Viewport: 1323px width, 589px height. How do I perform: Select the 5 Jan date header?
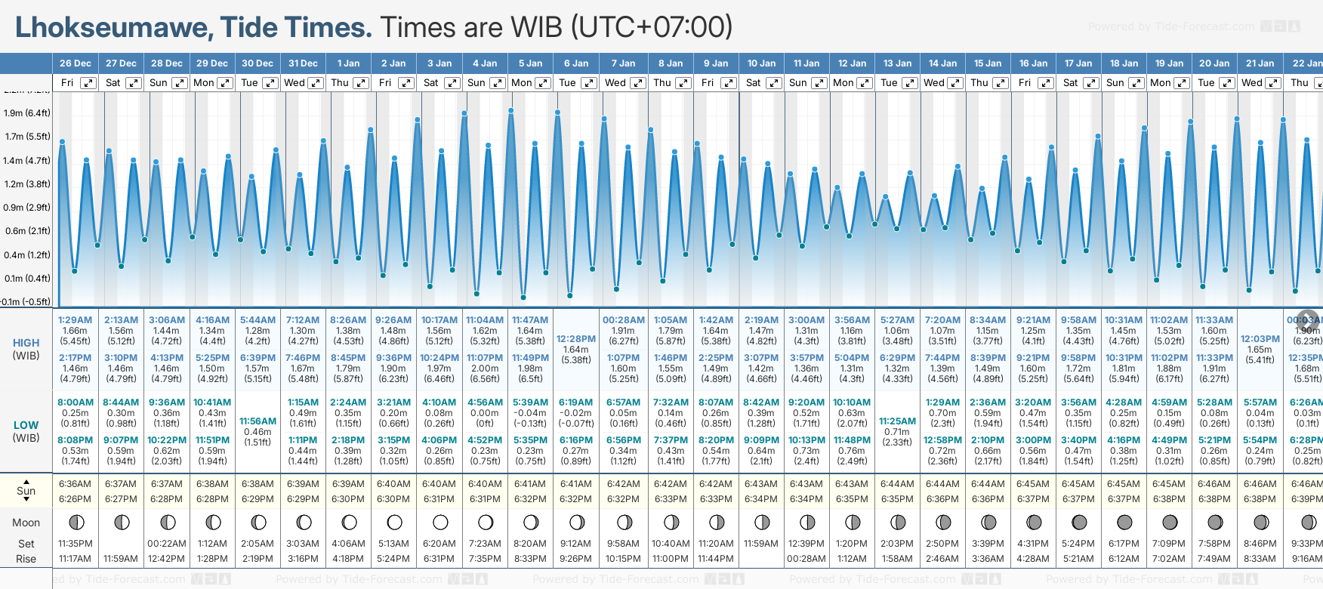530,63
